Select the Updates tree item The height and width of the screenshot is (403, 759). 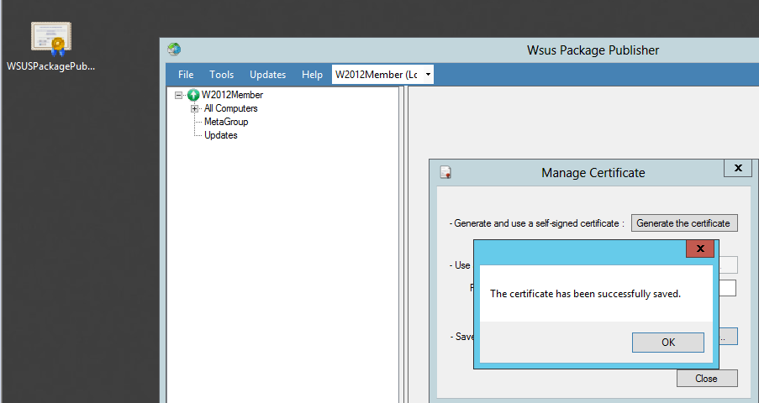(x=221, y=135)
